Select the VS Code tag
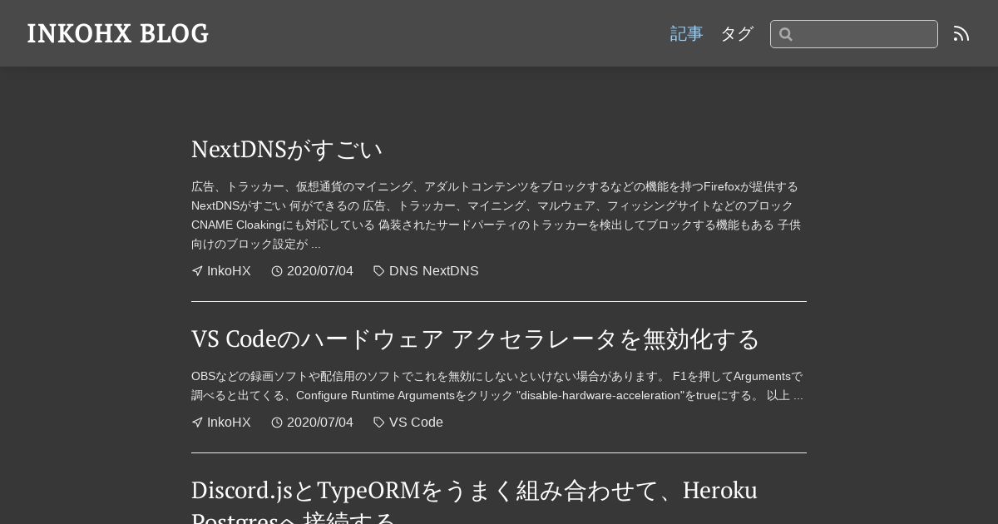998x524 pixels. tap(416, 422)
